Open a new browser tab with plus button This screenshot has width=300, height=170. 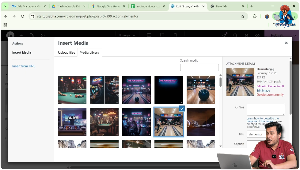point(252,6)
